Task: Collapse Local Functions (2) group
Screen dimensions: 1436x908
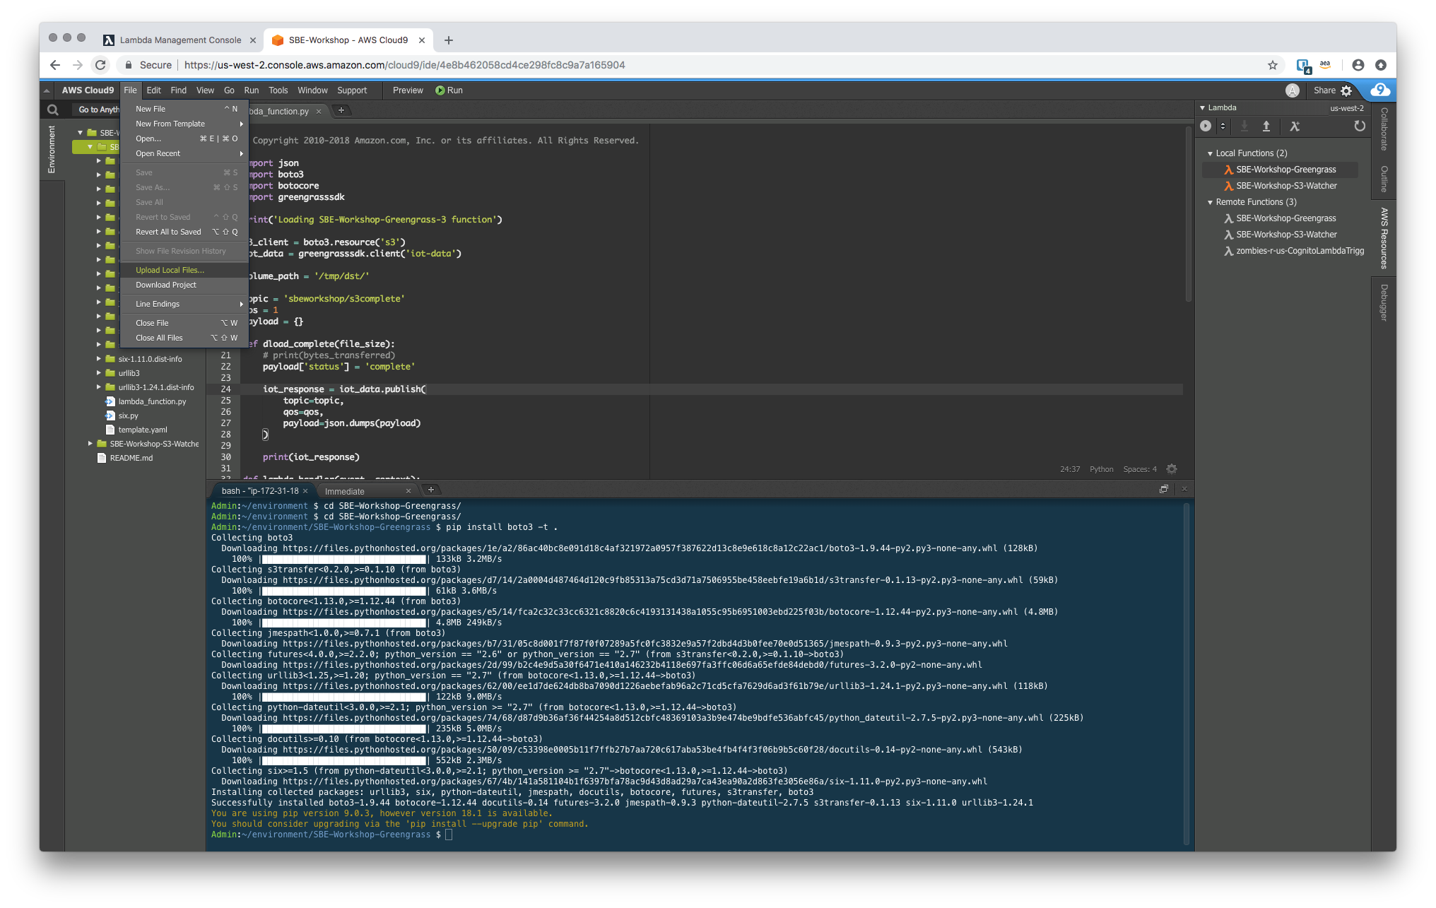Action: coord(1210,153)
